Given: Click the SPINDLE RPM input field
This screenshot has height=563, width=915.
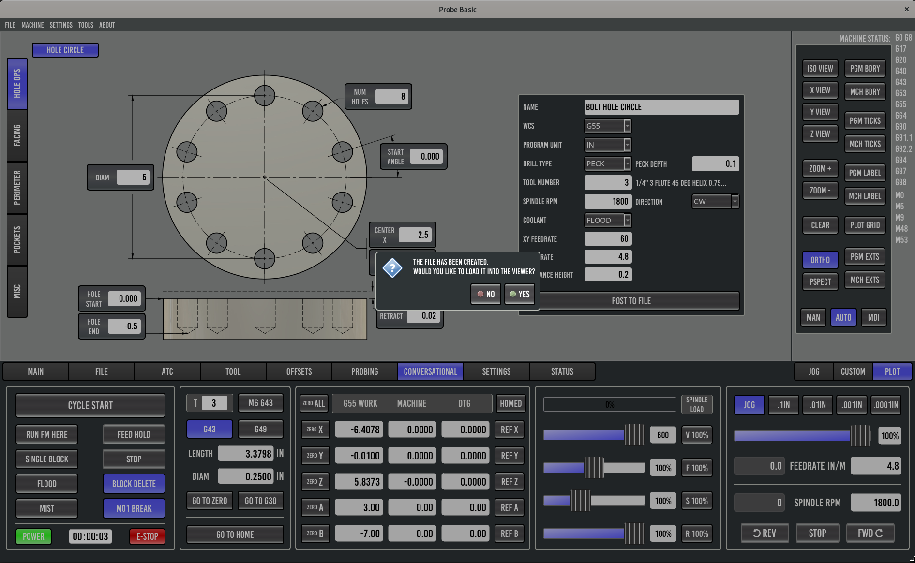Looking at the screenshot, I should point(608,201).
